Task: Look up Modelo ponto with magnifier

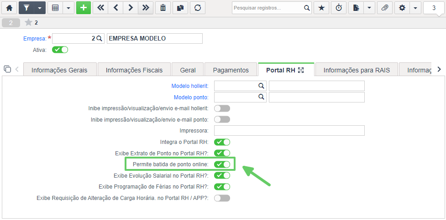Action: pyautogui.click(x=261, y=97)
